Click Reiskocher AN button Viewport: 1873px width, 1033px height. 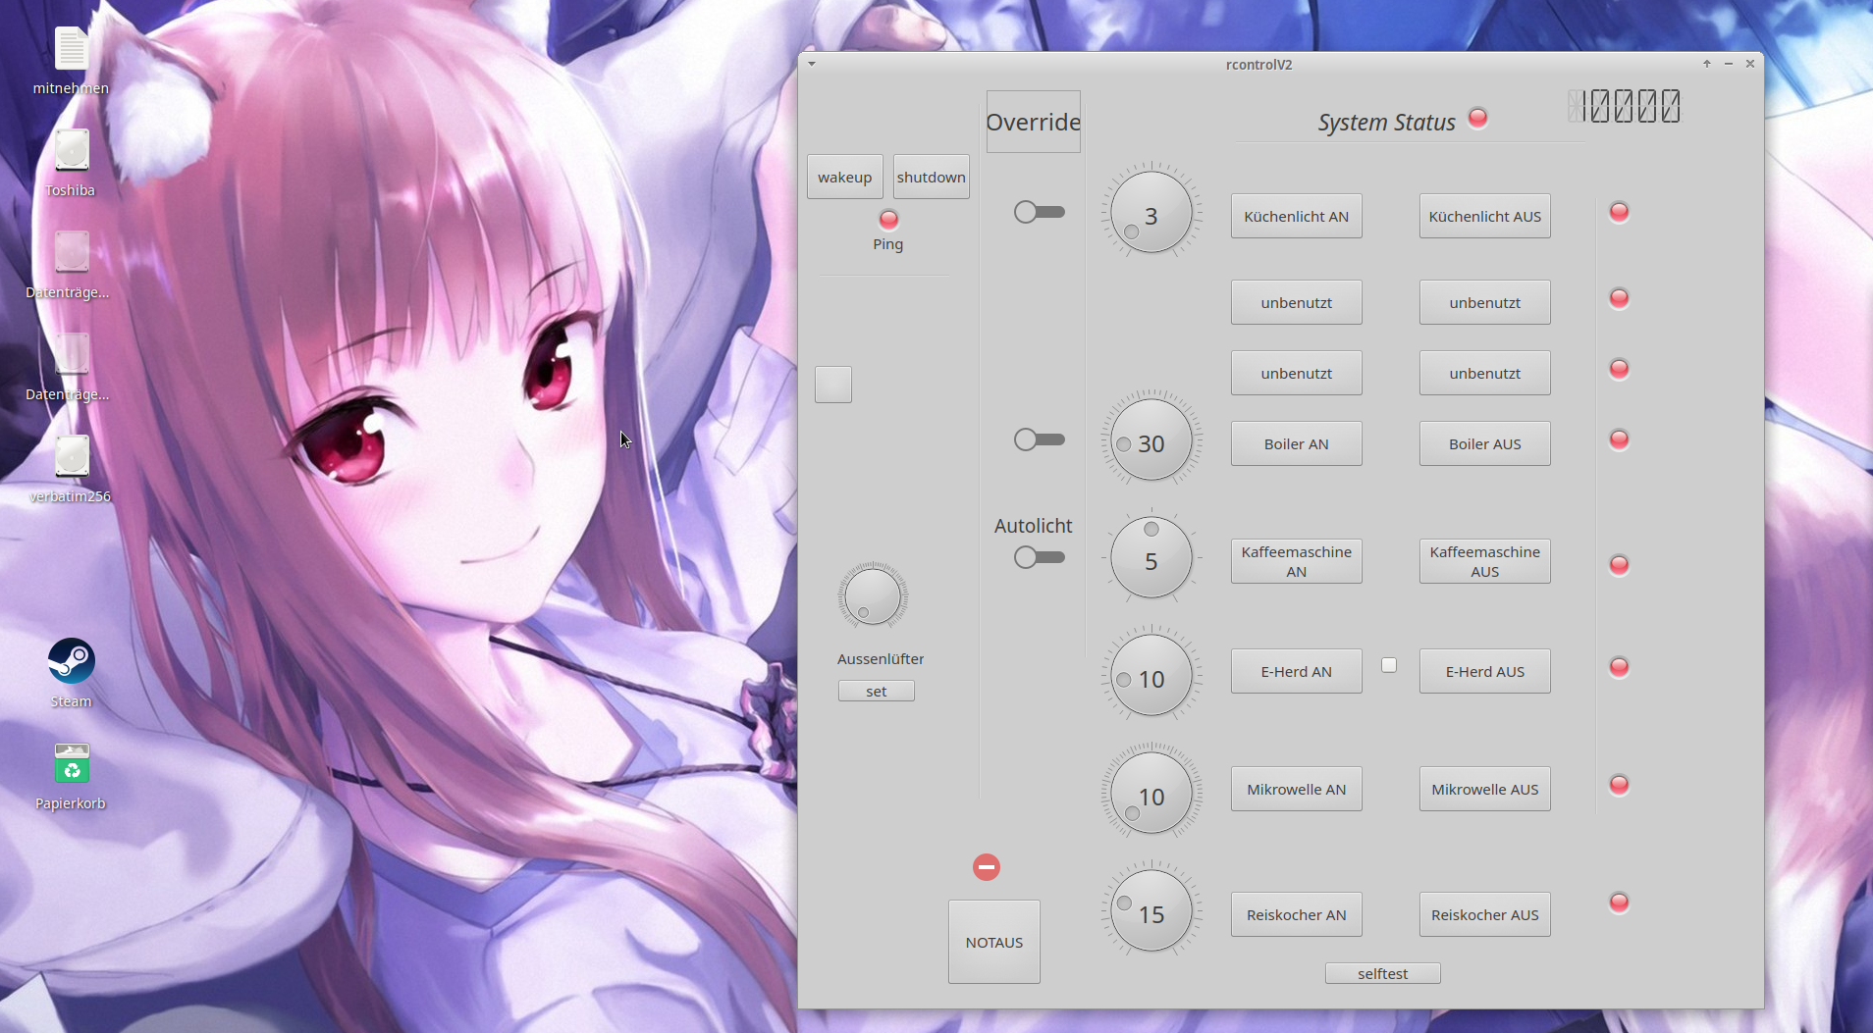point(1297,914)
